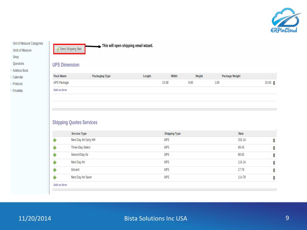Choose Second Day Air via green arrow
The height and width of the screenshot is (230, 307).
tap(55, 155)
